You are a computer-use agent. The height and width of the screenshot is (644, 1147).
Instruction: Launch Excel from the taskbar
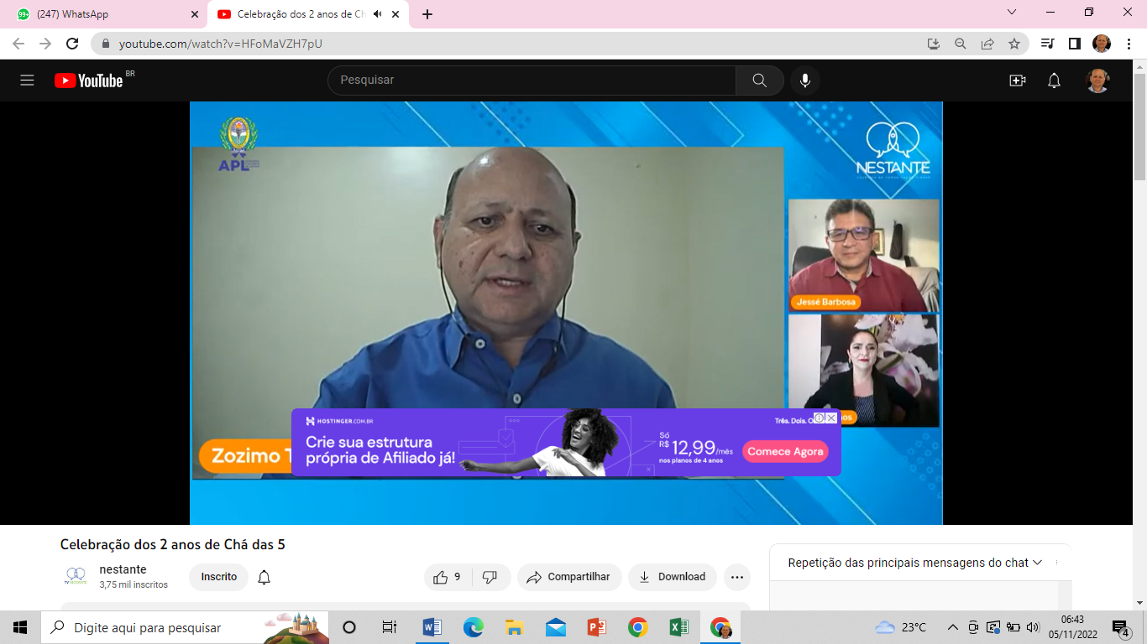679,627
